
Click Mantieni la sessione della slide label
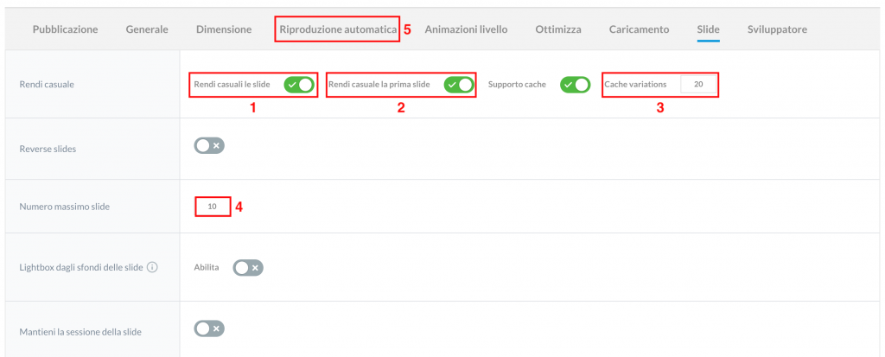coord(80,332)
